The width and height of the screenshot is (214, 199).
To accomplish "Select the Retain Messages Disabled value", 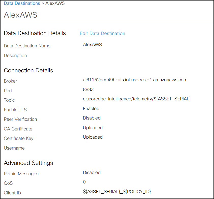I will click(92, 173).
